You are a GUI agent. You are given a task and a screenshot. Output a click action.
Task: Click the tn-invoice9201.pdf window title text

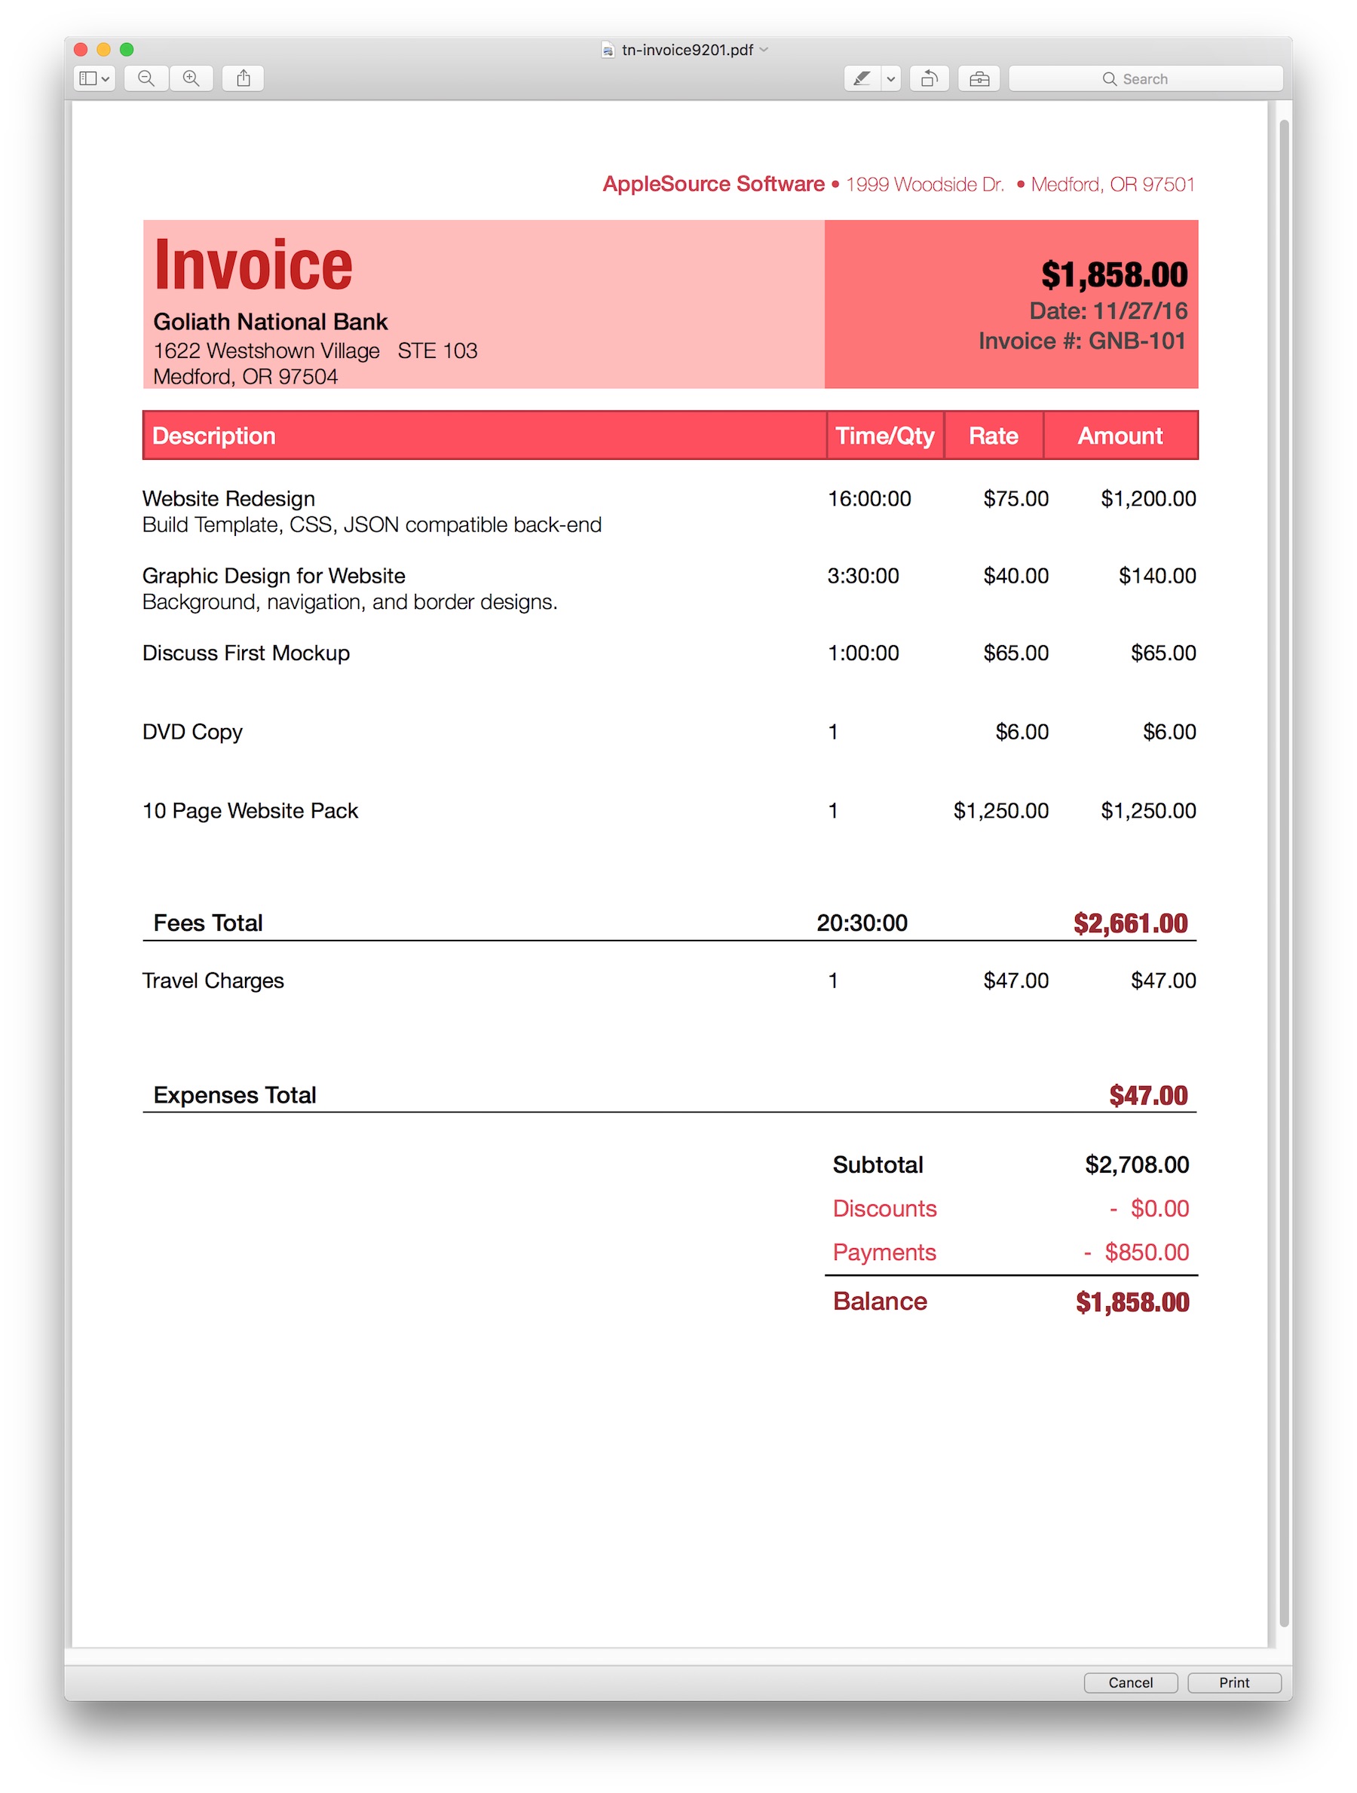(x=688, y=50)
